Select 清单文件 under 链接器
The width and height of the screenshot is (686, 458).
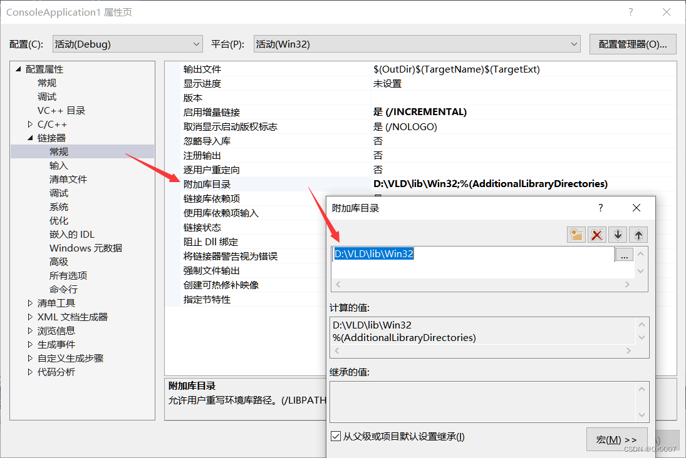point(68,179)
